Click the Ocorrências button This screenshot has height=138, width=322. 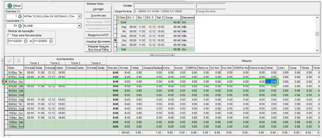pyautogui.click(x=98, y=15)
